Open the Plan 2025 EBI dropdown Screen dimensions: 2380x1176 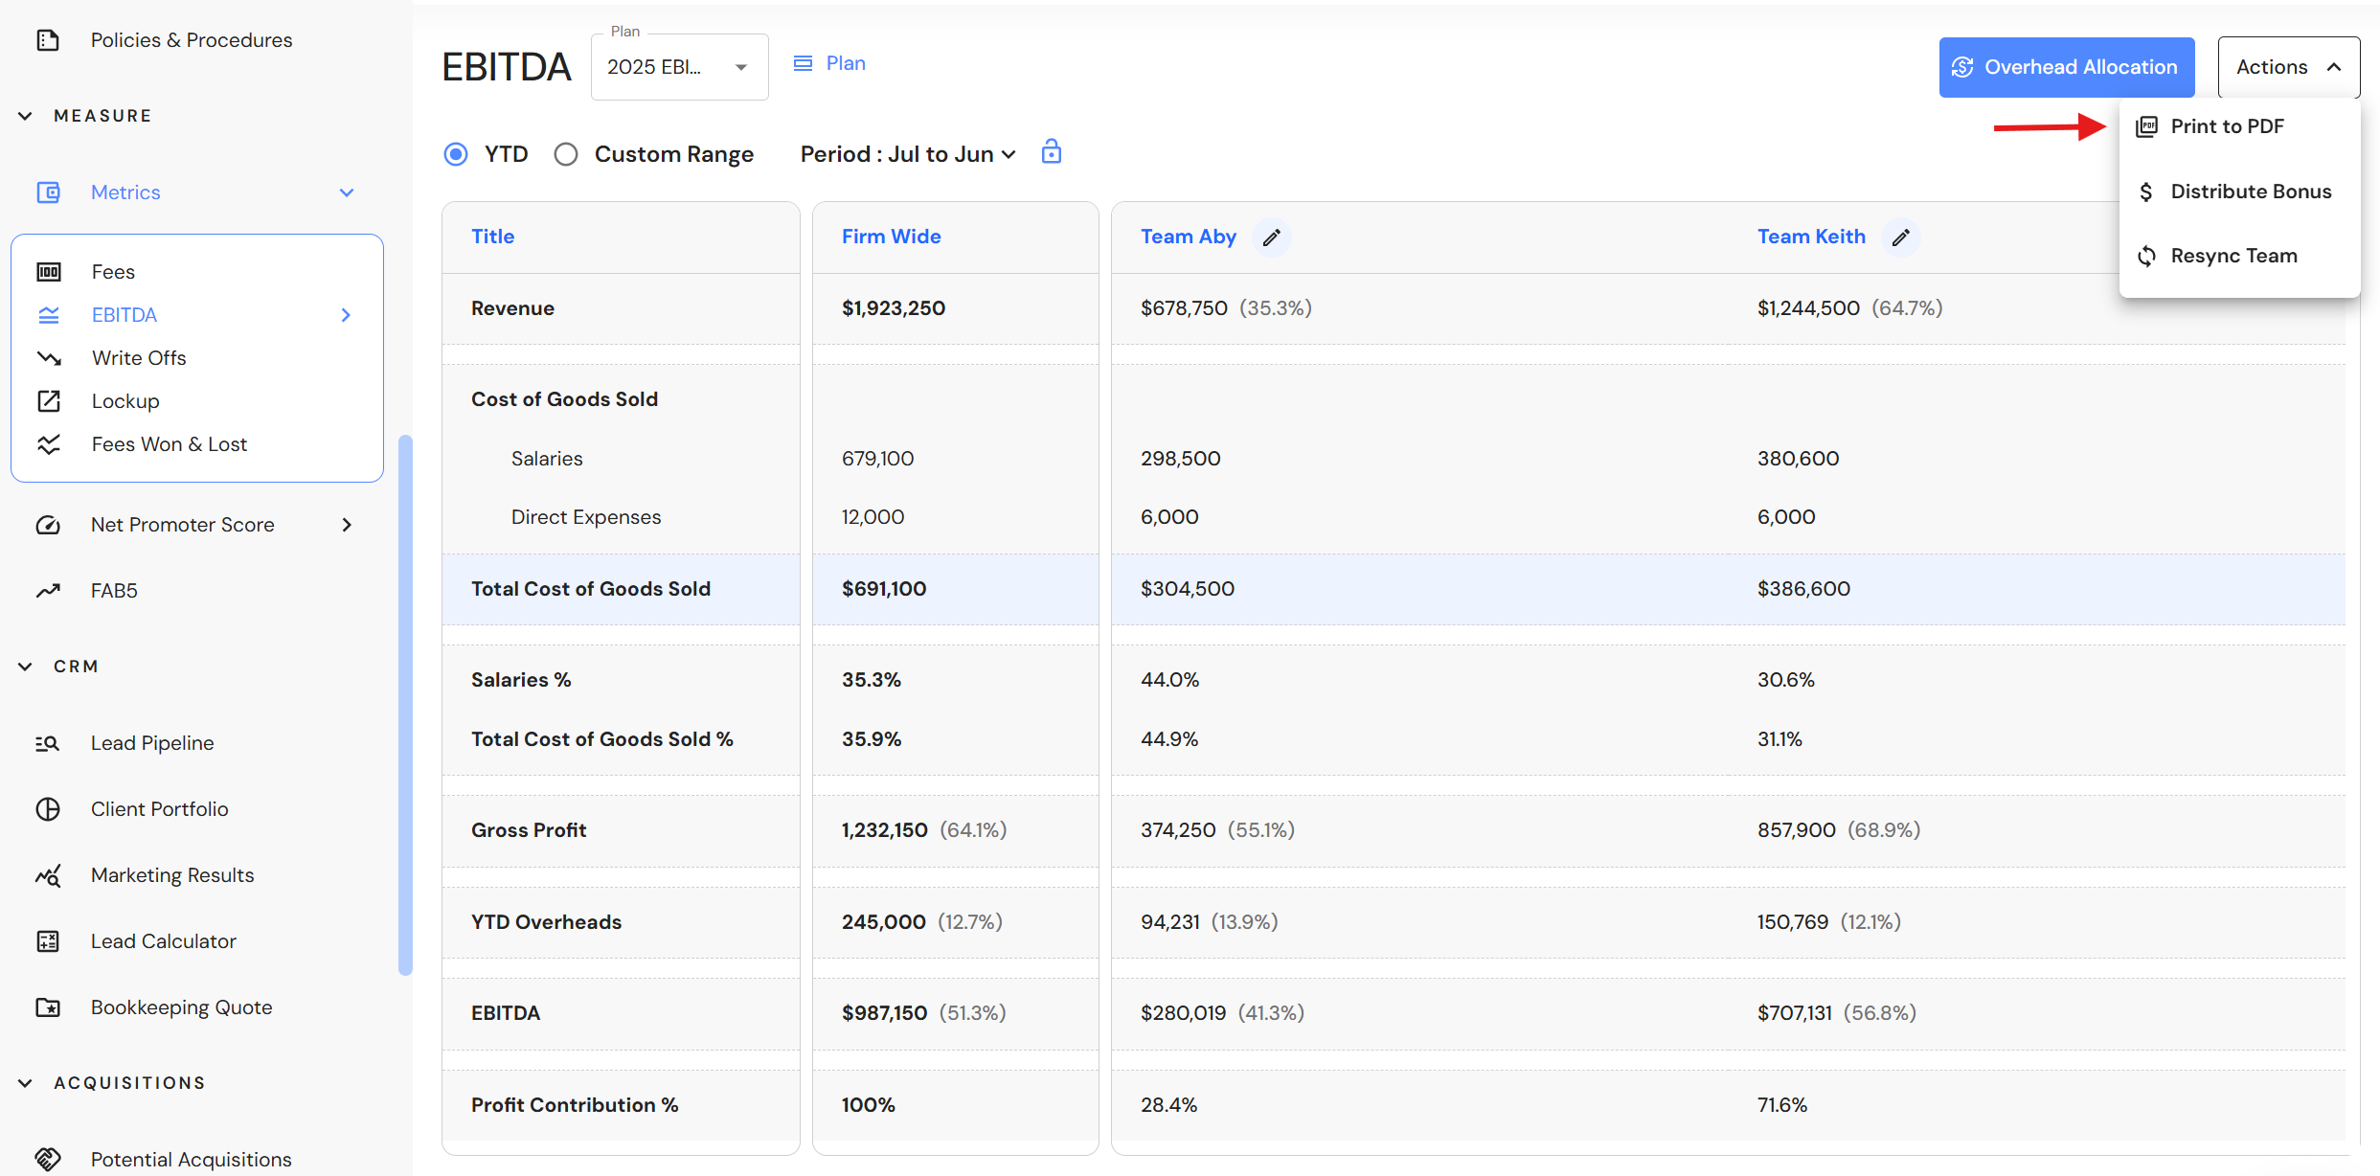[679, 67]
